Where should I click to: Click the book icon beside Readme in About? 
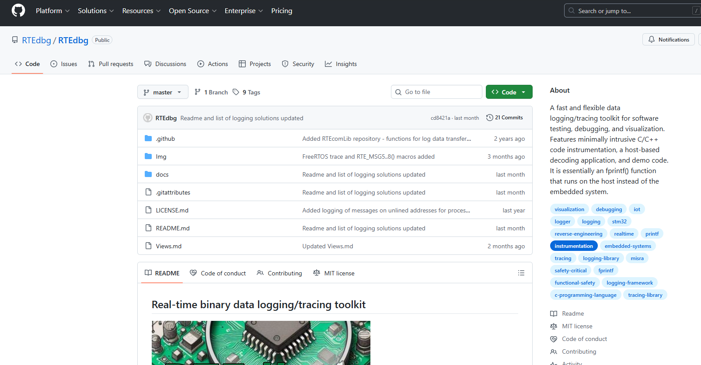tap(554, 313)
